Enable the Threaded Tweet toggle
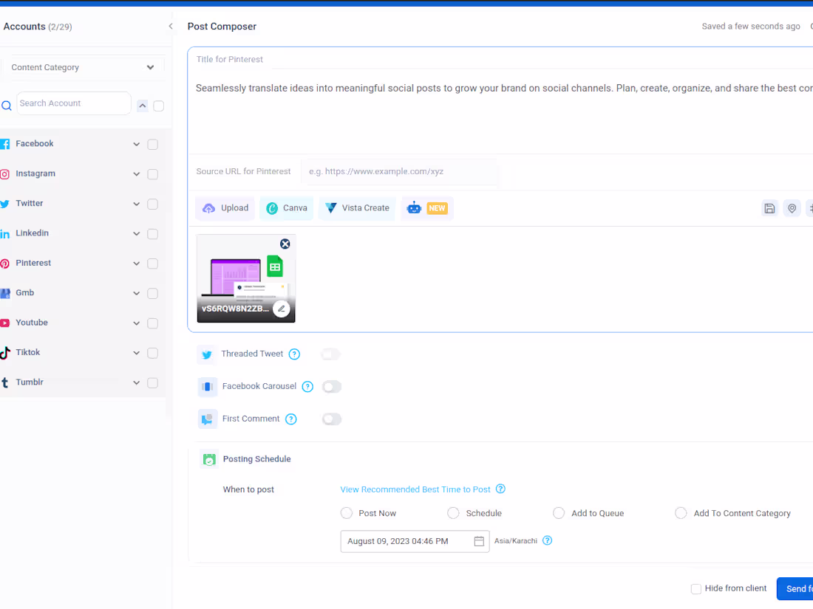This screenshot has width=813, height=609. click(330, 354)
